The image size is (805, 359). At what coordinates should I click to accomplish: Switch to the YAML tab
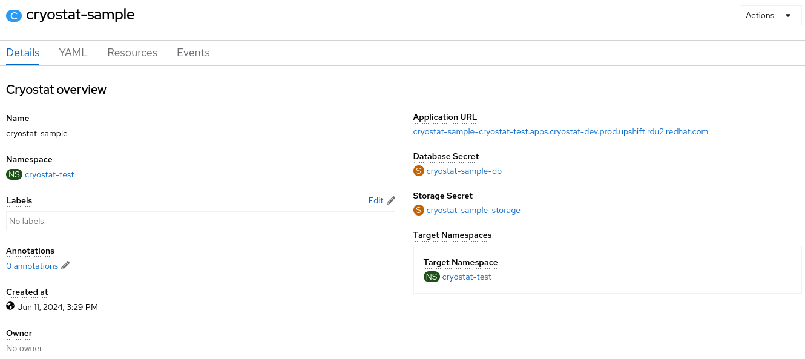click(x=73, y=53)
